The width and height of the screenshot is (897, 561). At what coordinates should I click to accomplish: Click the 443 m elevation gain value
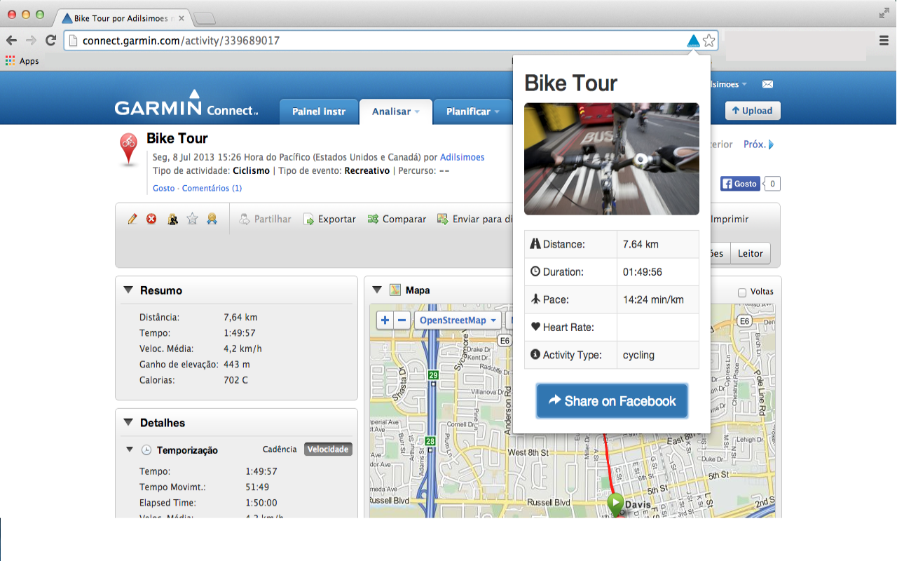(x=237, y=365)
